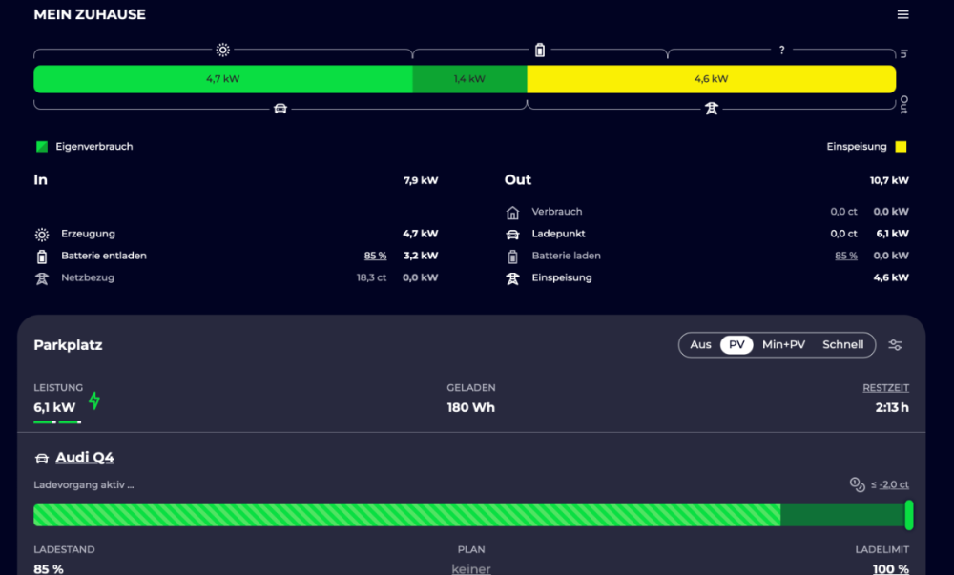The width and height of the screenshot is (954, 575).
Task: Open the Audi Q4 vehicle selector
Action: pos(85,458)
